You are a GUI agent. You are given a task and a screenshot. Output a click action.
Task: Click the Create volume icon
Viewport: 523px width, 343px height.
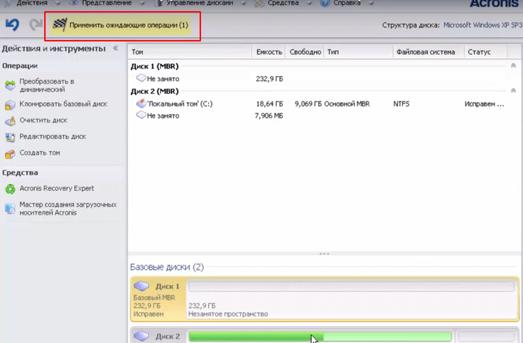click(10, 154)
